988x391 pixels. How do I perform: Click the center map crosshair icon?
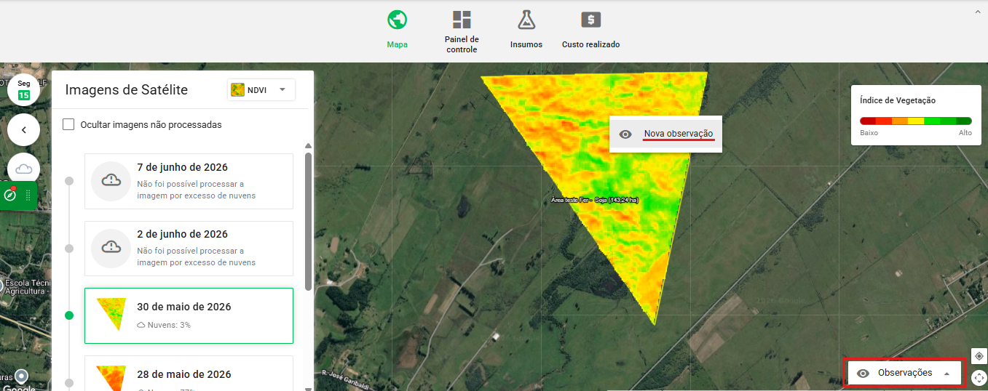(x=979, y=378)
